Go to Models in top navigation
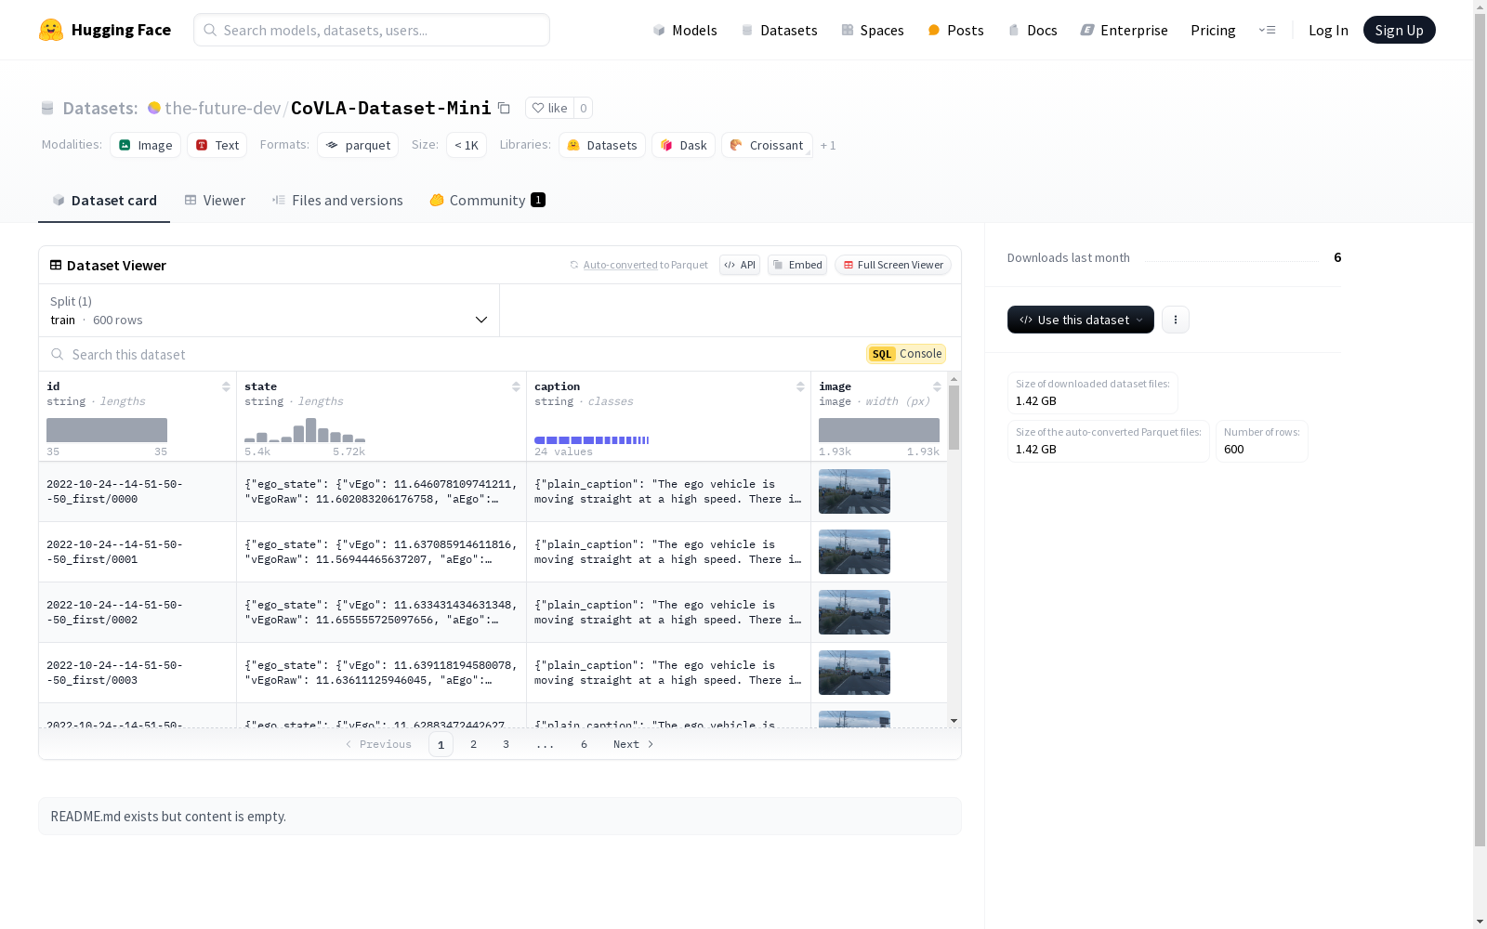The image size is (1487, 929). pos(685,30)
